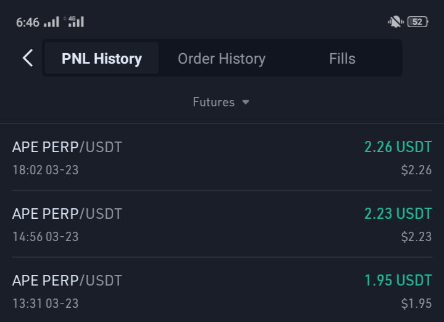Tap the battery indicator showing 52
This screenshot has width=444, height=322.
417,22
